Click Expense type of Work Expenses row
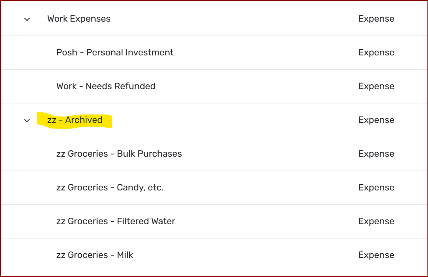428x277 pixels. click(x=376, y=19)
